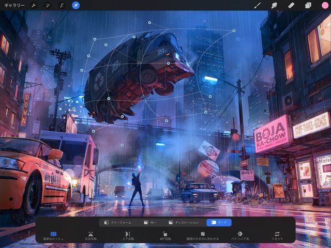Select the Smudge finger tool
This screenshot has width=331, height=248.
coord(274,5)
